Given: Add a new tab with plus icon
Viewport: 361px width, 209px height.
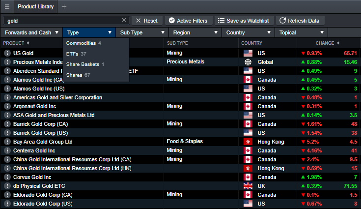Looking at the screenshot, I should [64, 7].
